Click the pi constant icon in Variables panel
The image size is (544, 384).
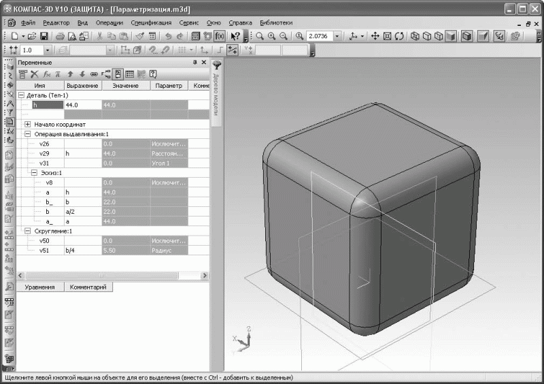click(58, 74)
